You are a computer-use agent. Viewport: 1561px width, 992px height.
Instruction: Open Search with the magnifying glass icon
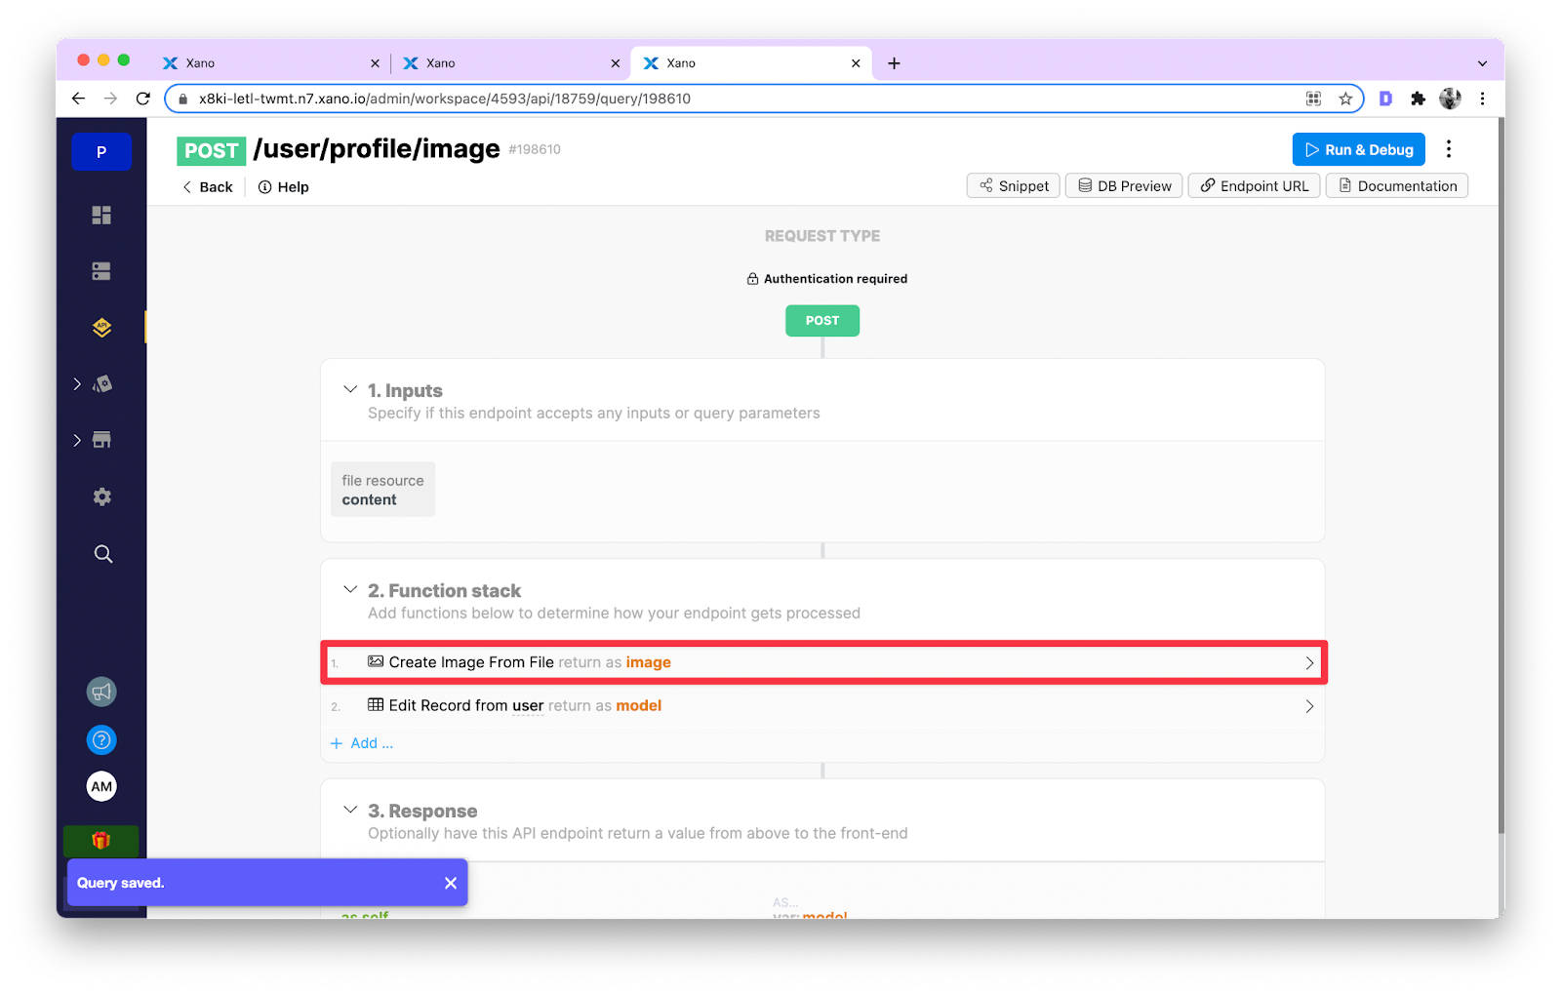click(x=101, y=553)
